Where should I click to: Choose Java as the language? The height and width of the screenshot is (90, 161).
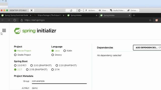[x=53, y=51]
